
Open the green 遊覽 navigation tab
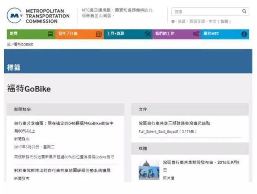pyautogui.click(x=31, y=34)
